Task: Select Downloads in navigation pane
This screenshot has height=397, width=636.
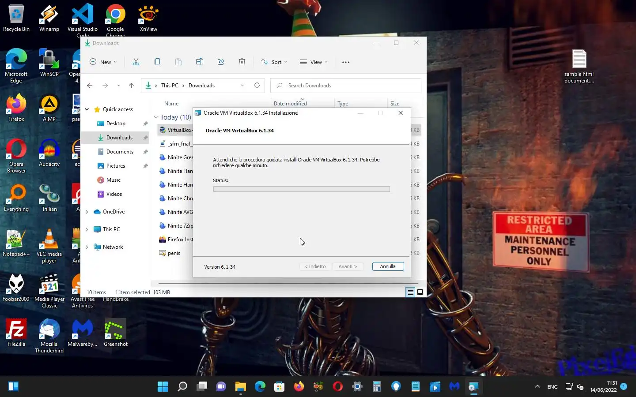Action: (x=116, y=138)
